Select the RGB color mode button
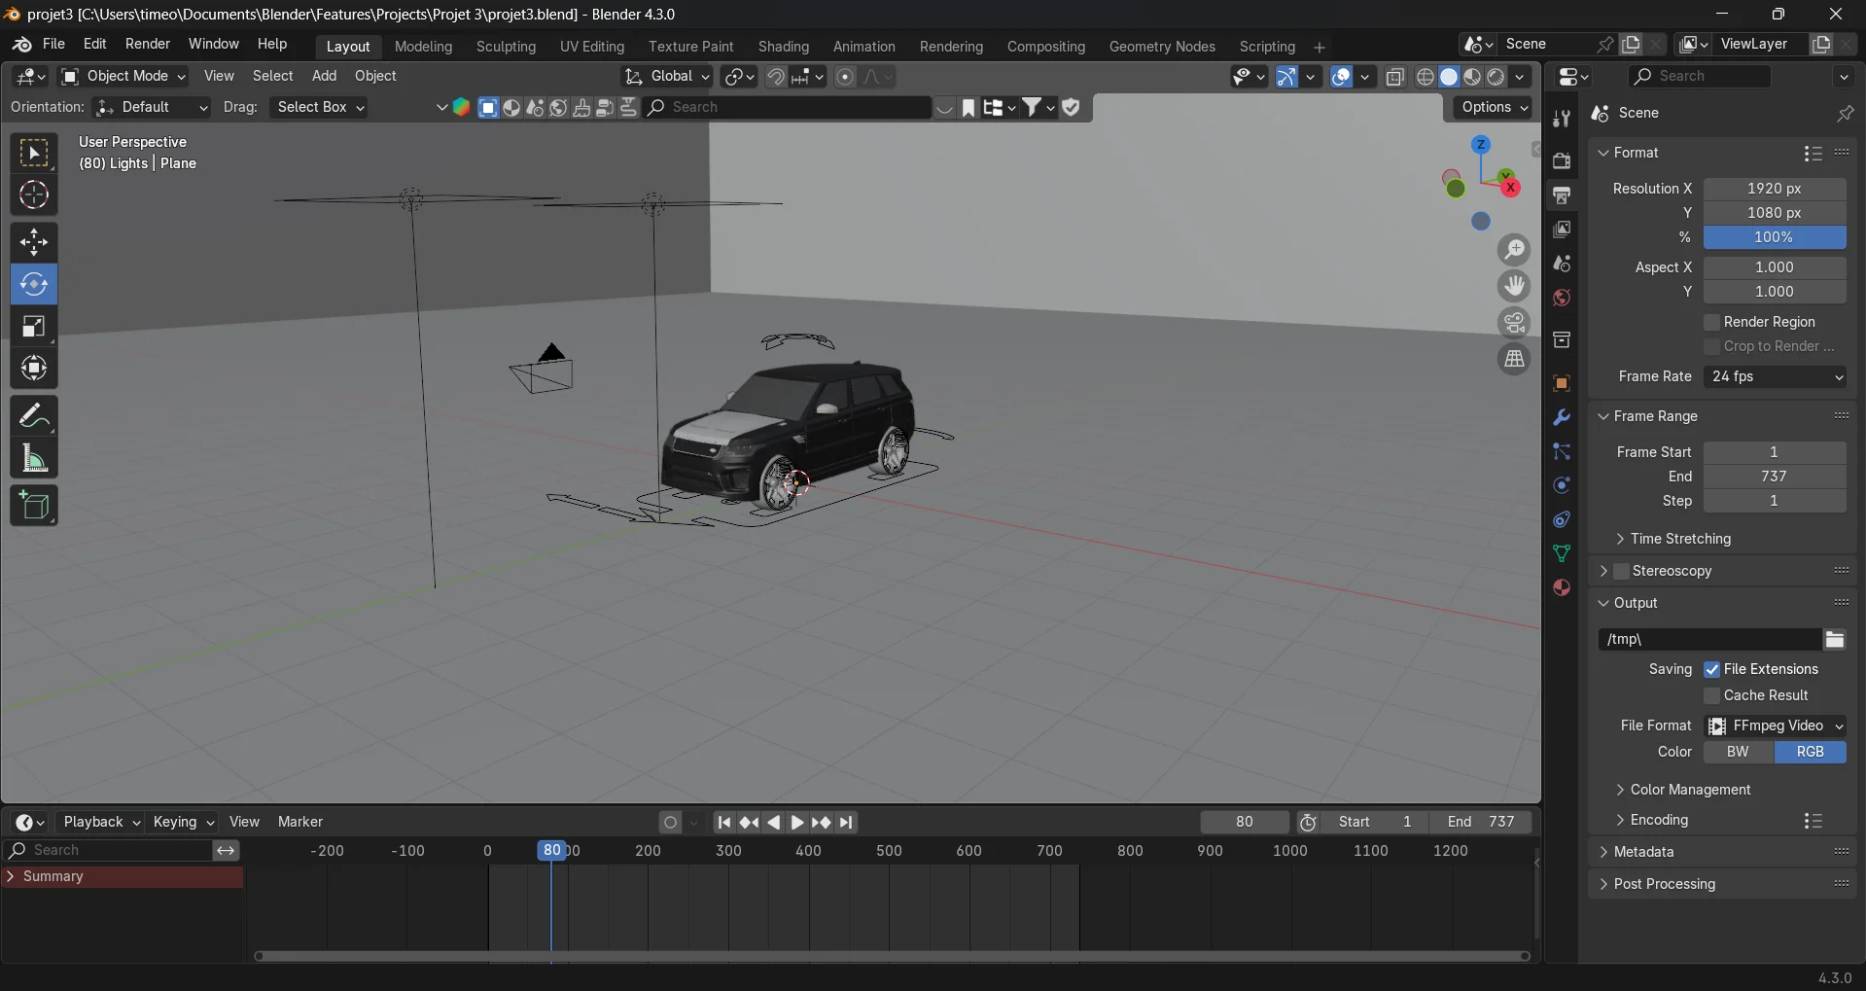The width and height of the screenshot is (1866, 991). (x=1811, y=752)
